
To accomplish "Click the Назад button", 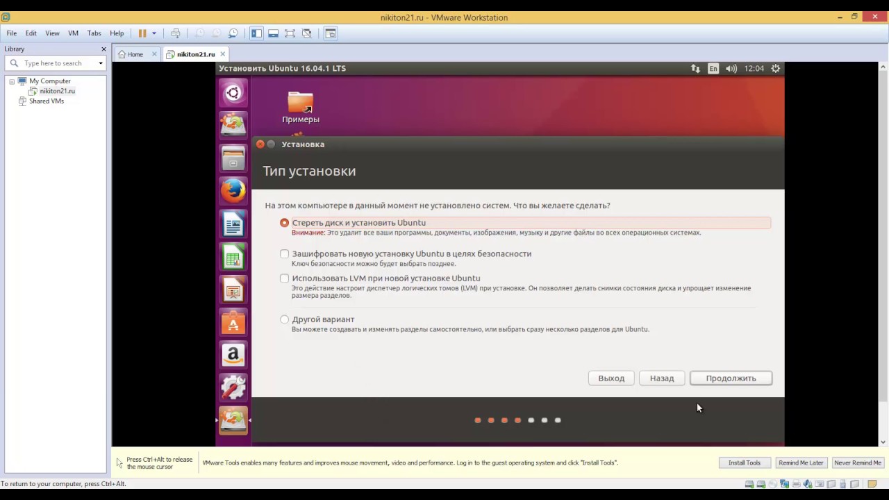I will point(662,378).
